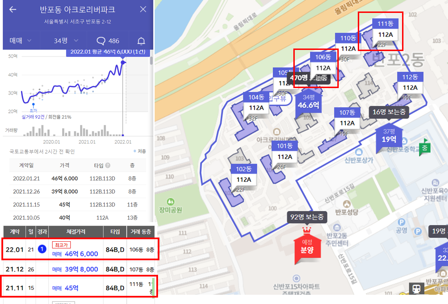Select the 2021.10.05 40억 transaction row
This screenshot has height=304, width=448.
(x=78, y=218)
